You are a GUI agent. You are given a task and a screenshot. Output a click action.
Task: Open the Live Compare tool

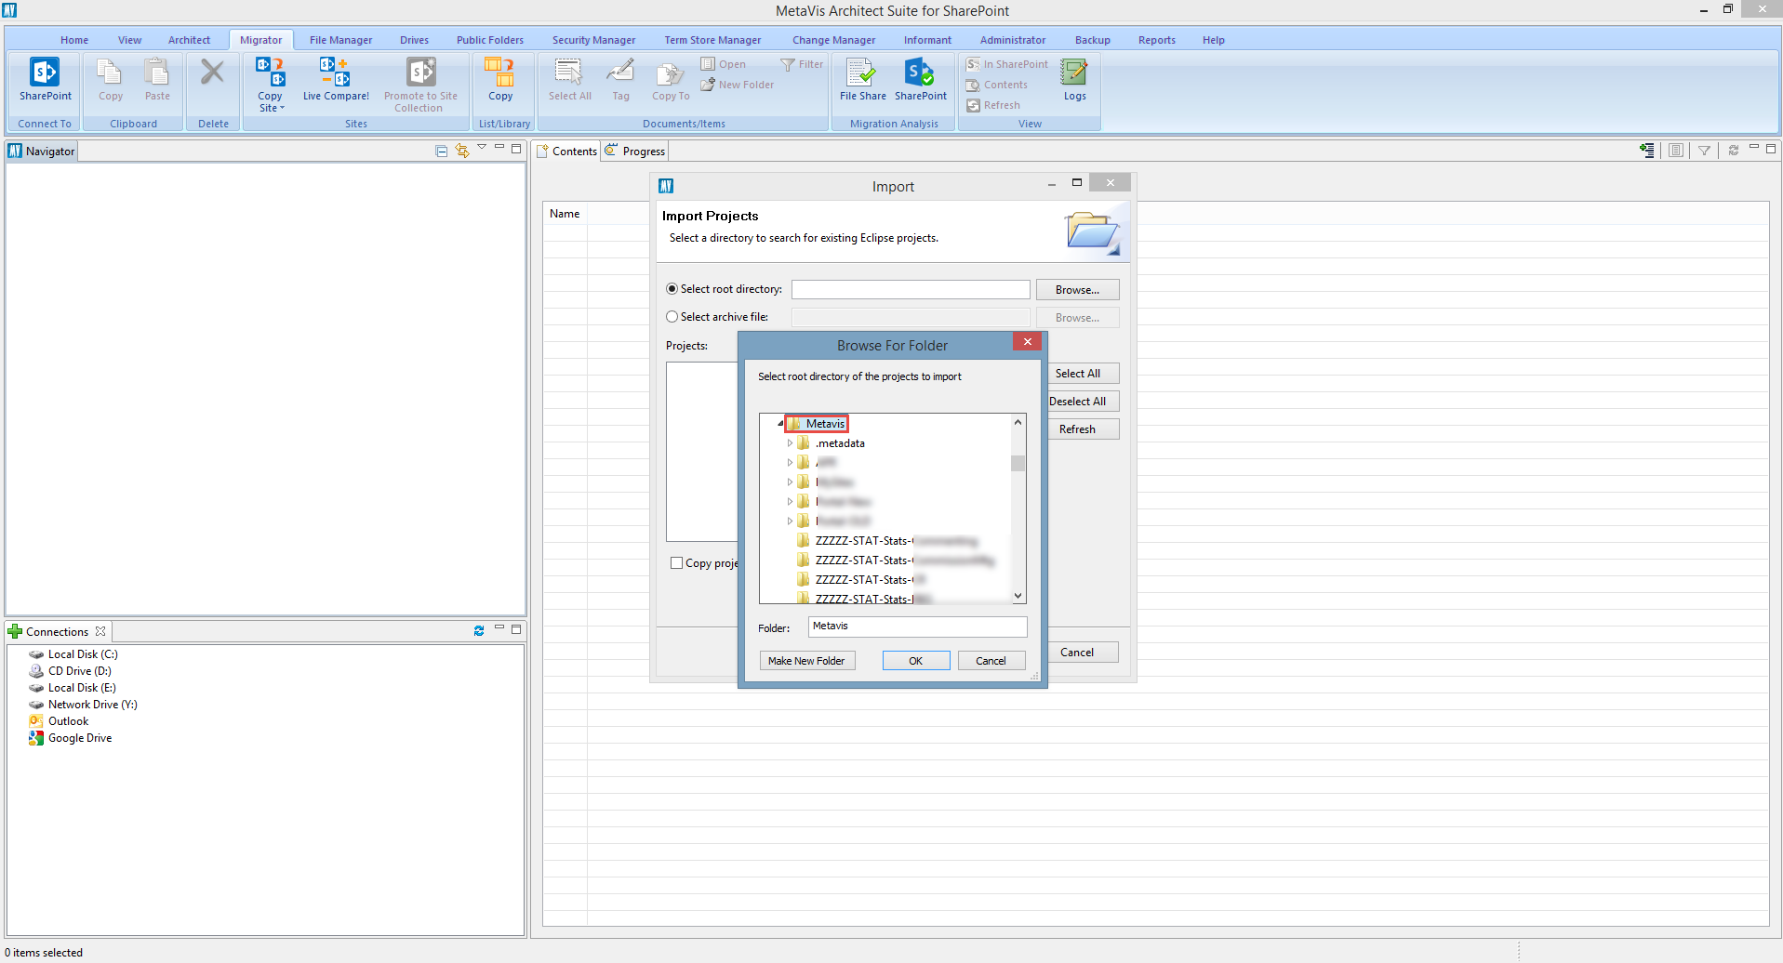point(335,82)
